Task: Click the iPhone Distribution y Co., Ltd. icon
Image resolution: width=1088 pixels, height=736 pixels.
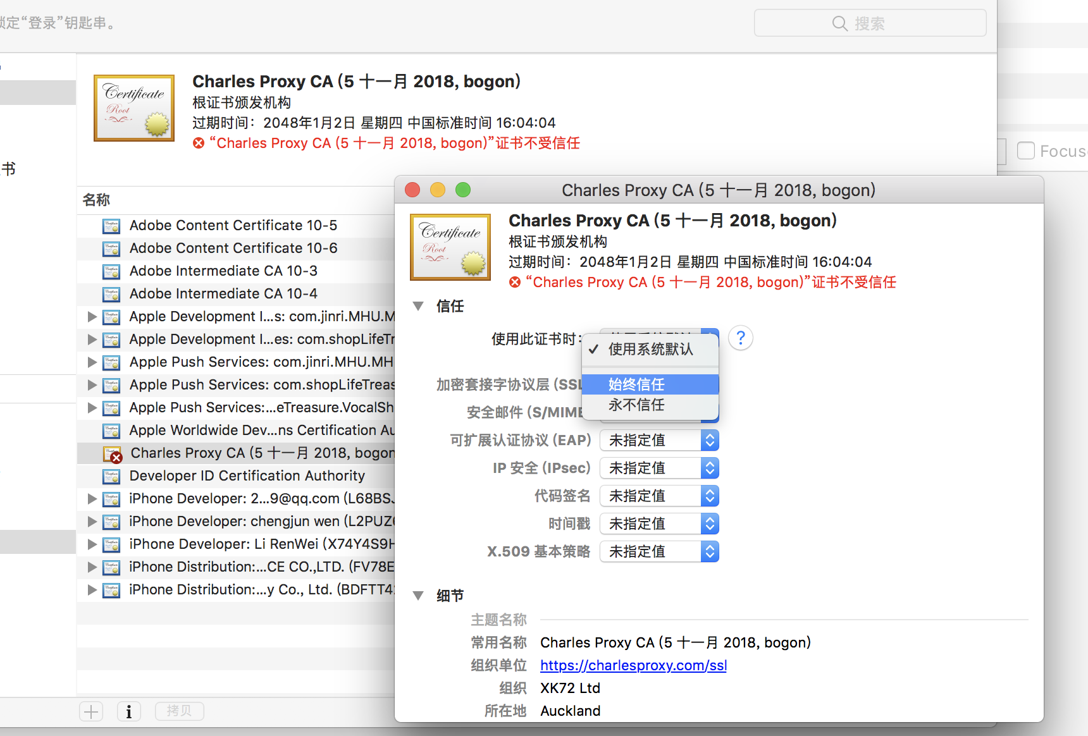Action: click(x=111, y=590)
